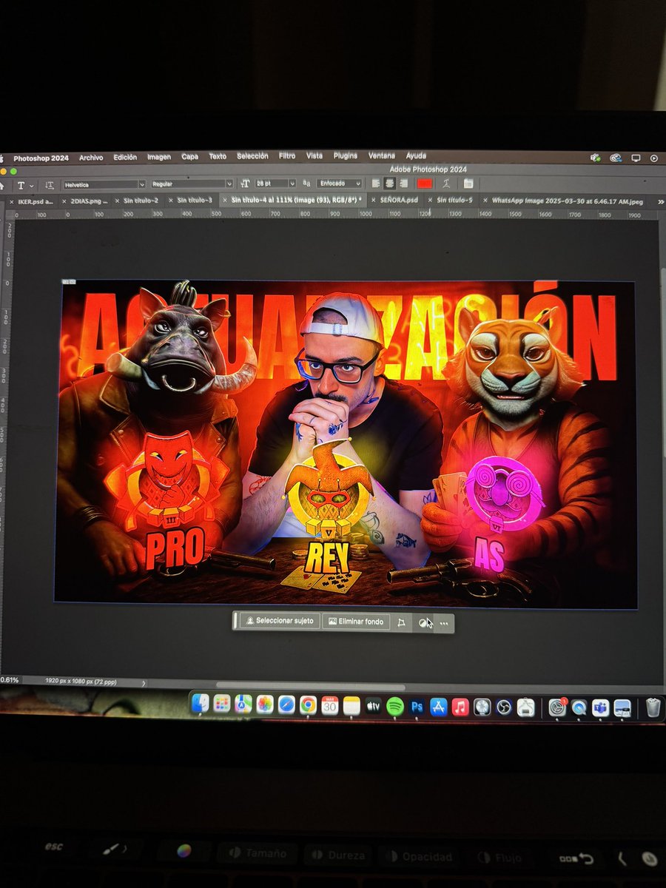666x888 pixels.
Task: Click Creative Cloud icon in menu bar
Action: click(x=615, y=158)
